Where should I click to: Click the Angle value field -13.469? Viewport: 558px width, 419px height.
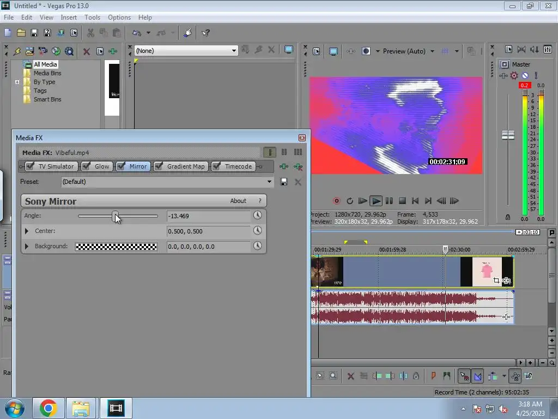(x=209, y=216)
